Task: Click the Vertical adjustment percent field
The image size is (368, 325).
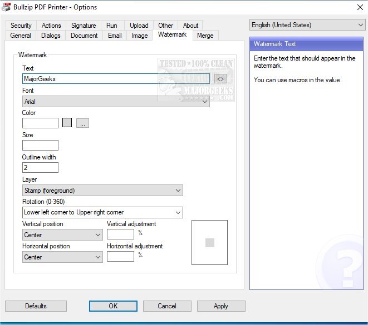Action: pyautogui.click(x=120, y=234)
